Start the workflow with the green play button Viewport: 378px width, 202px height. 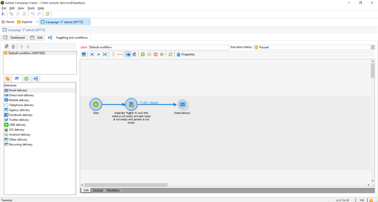(x=143, y=55)
